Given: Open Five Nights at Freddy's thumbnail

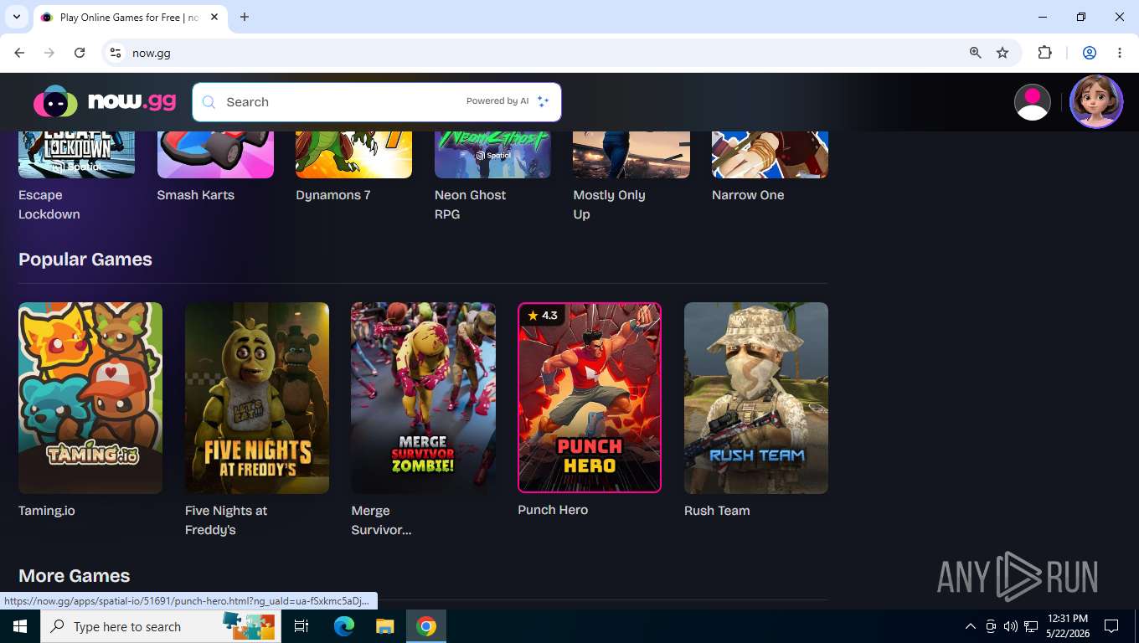Looking at the screenshot, I should [257, 398].
